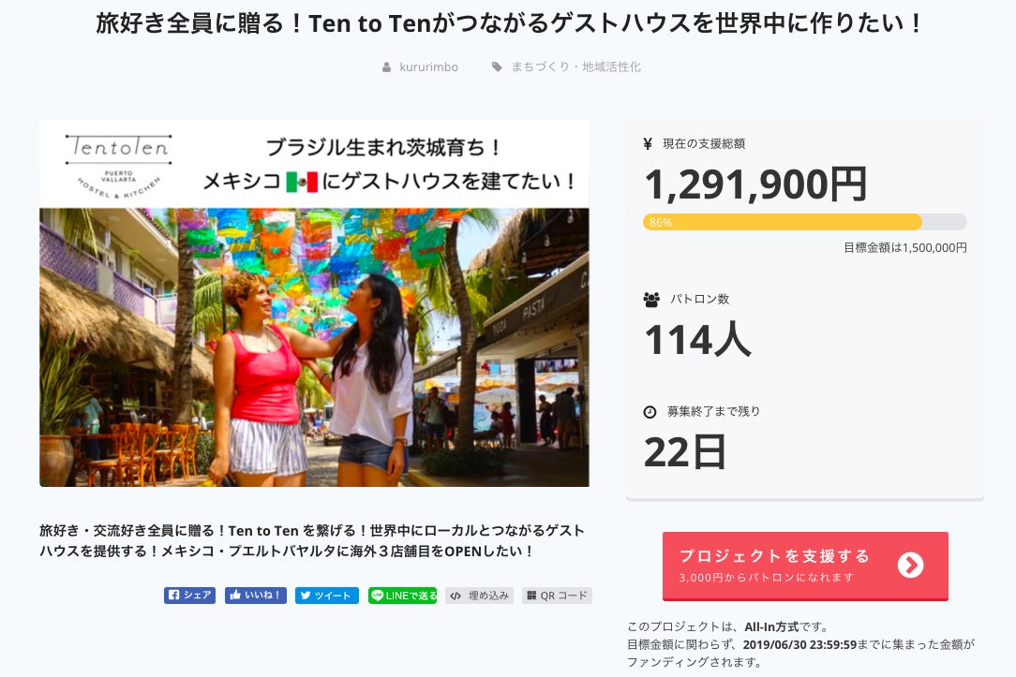Open the embed code (埋め込み) button
This screenshot has height=677, width=1016.
[479, 596]
